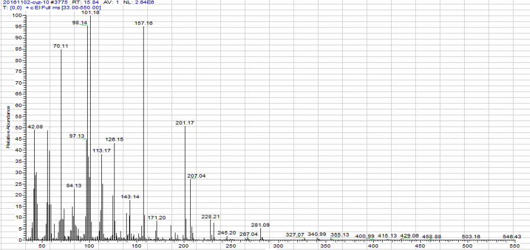Click the 503.16 peak label

click(471, 237)
